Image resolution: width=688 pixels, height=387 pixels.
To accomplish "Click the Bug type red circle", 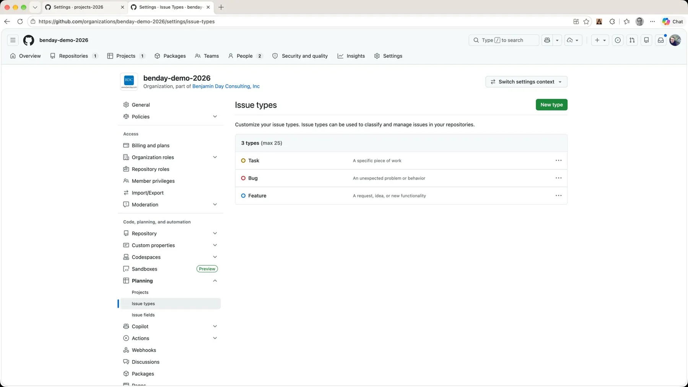I will (x=243, y=178).
